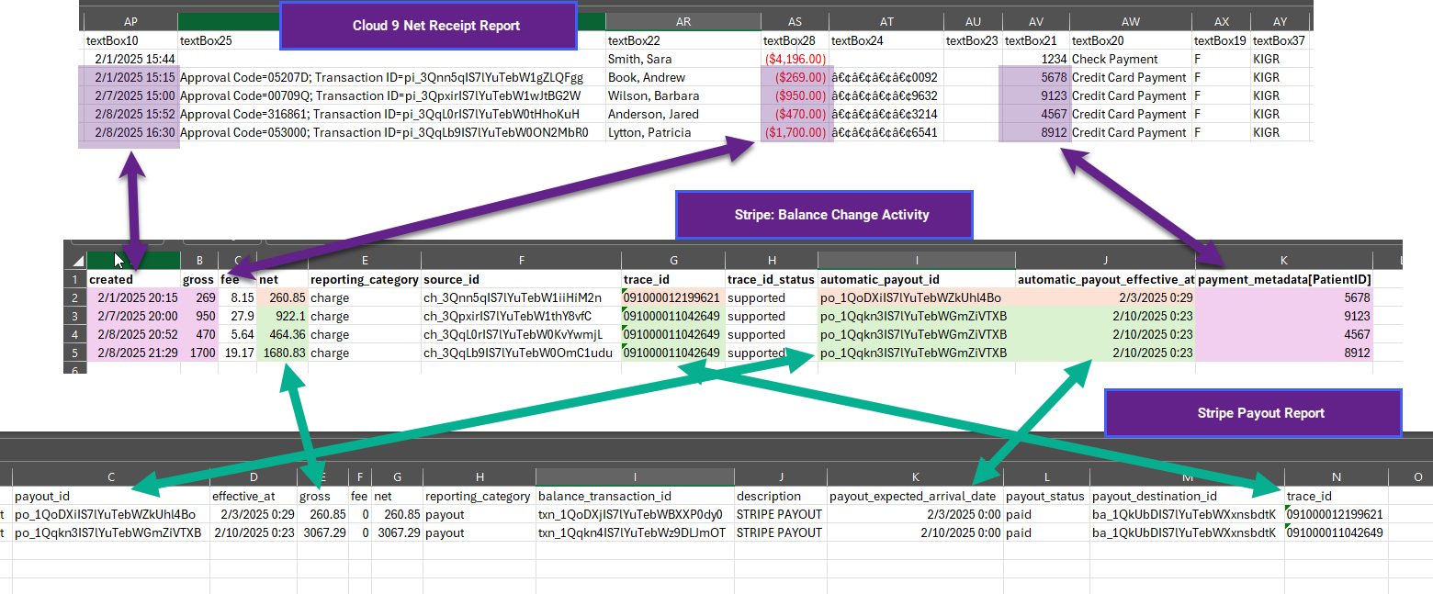This screenshot has width=1433, height=594.
Task: Click the 'created' header cell
Action: tap(134, 279)
